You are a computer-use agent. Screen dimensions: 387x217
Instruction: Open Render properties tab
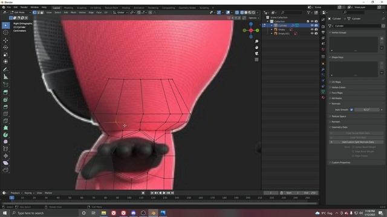coord(323,27)
